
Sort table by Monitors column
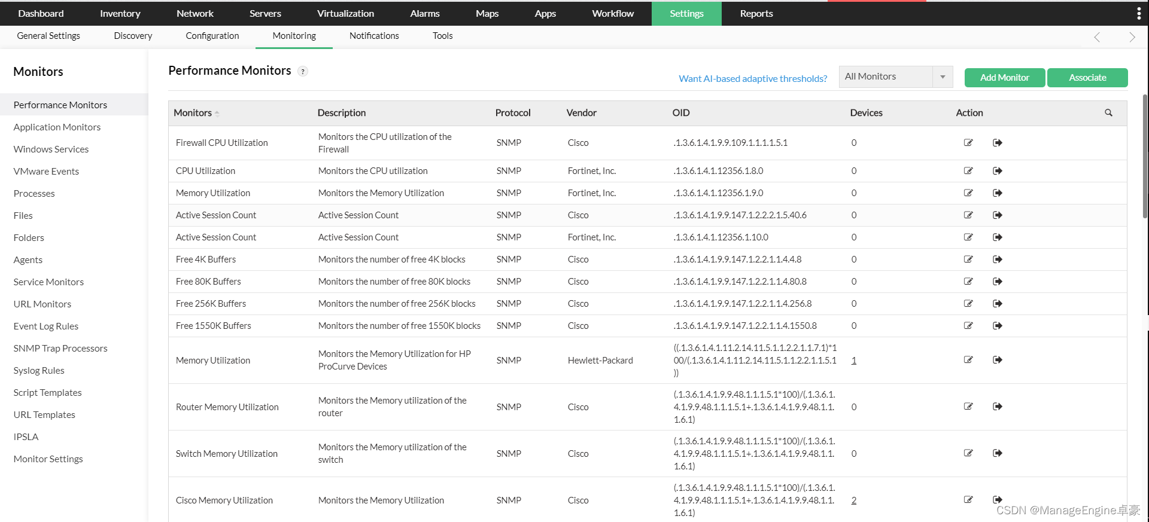pos(196,112)
